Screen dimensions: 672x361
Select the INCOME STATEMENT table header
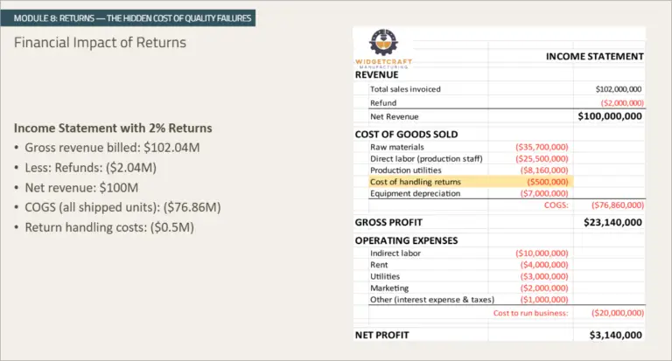[594, 56]
